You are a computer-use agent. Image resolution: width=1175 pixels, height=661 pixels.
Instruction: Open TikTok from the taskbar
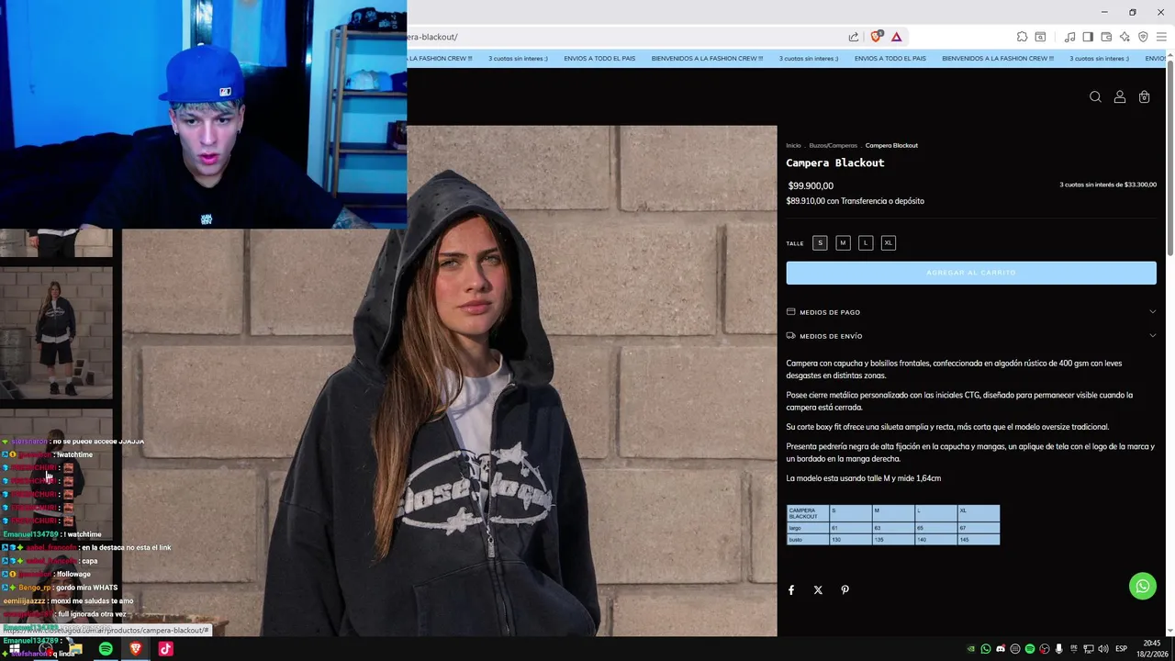165,649
